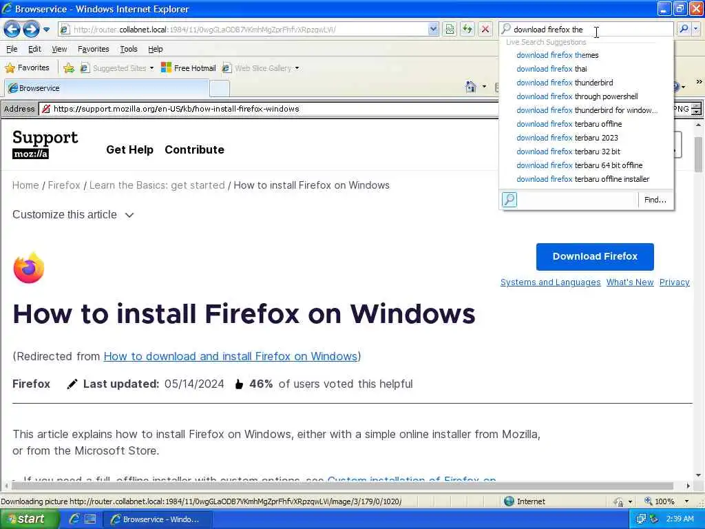Open the Get Help navigation item
705x529 pixels.
(129, 149)
